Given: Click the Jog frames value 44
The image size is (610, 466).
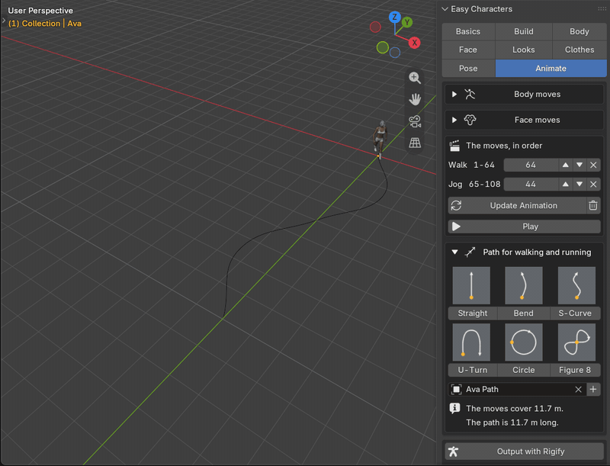Looking at the screenshot, I should [x=531, y=184].
